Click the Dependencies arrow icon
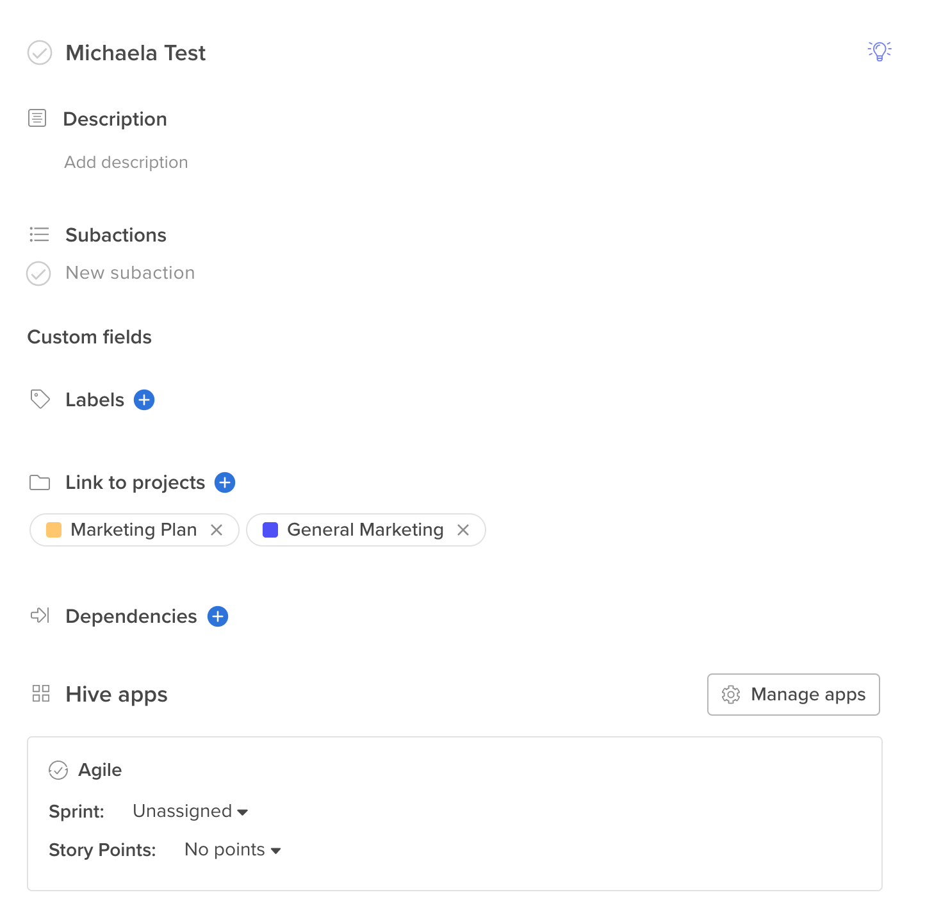 [x=40, y=616]
